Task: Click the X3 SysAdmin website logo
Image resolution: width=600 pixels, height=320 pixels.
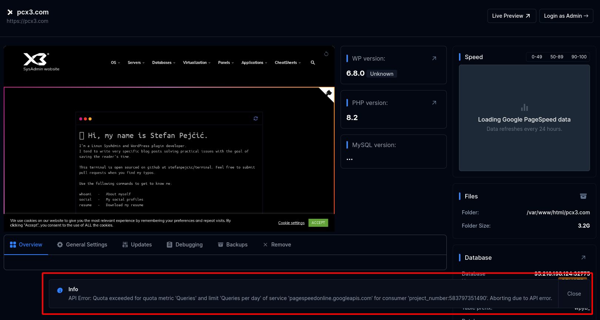Action: pyautogui.click(x=41, y=62)
